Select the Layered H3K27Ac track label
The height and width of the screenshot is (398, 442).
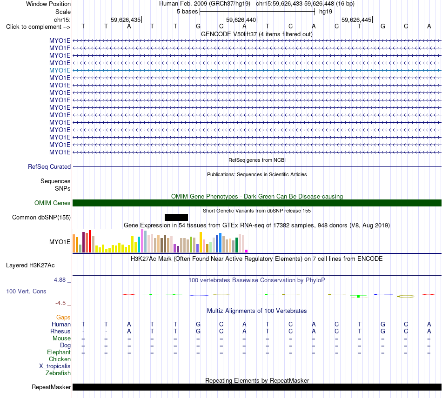click(30, 265)
